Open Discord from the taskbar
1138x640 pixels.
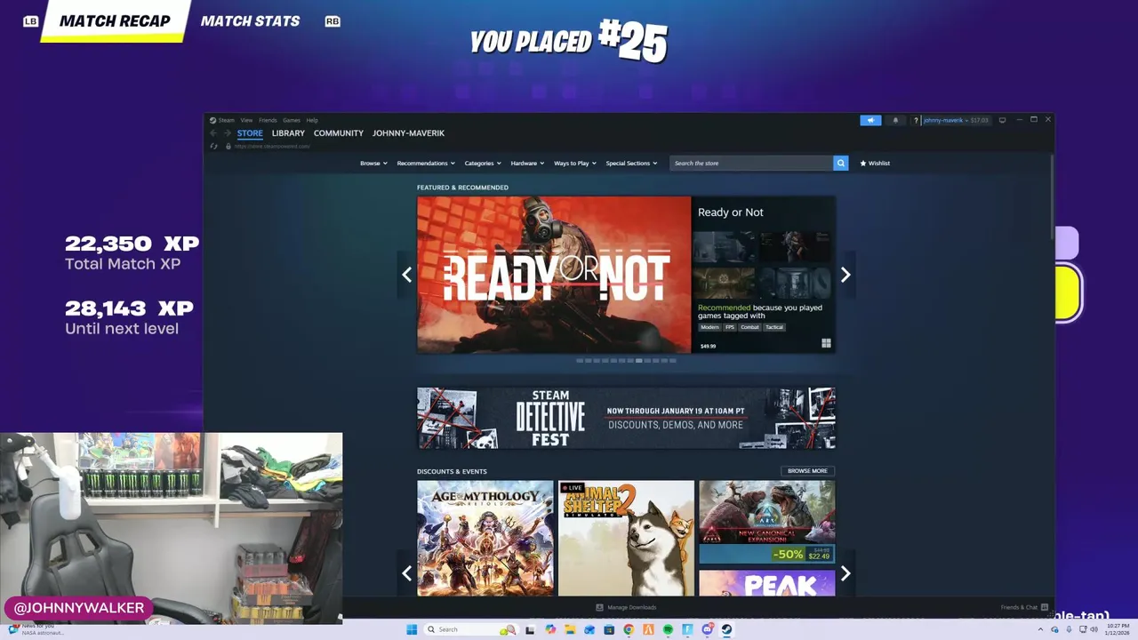(x=708, y=629)
